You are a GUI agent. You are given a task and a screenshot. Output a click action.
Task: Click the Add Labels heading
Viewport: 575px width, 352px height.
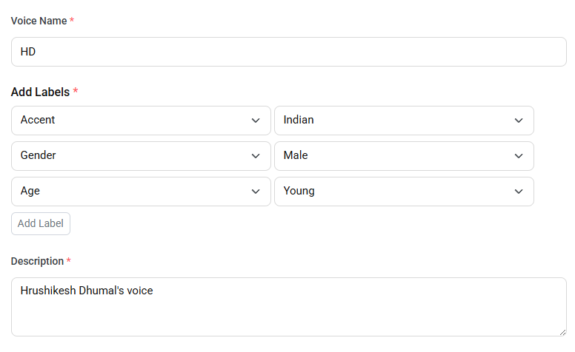(x=40, y=92)
